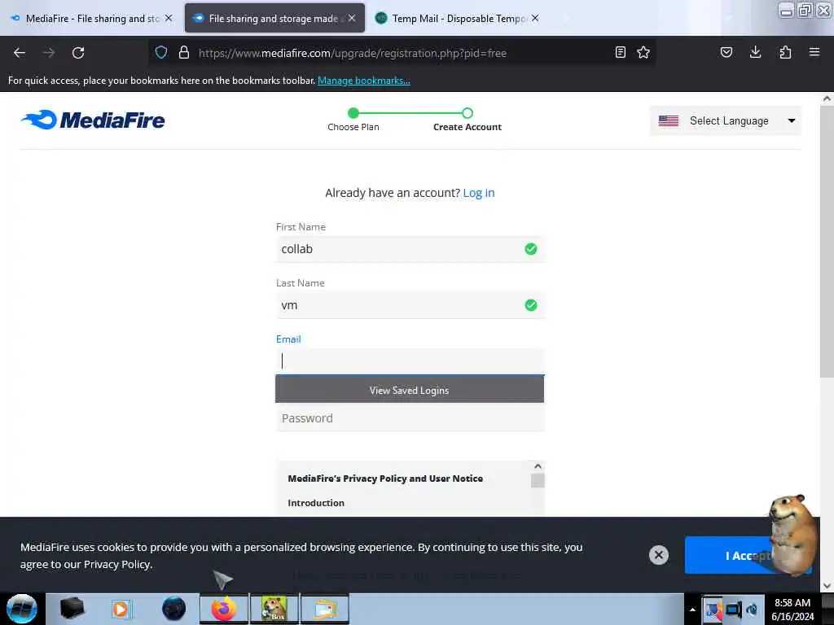The image size is (834, 625).
Task: Open the Pocket save icon
Action: 726,52
